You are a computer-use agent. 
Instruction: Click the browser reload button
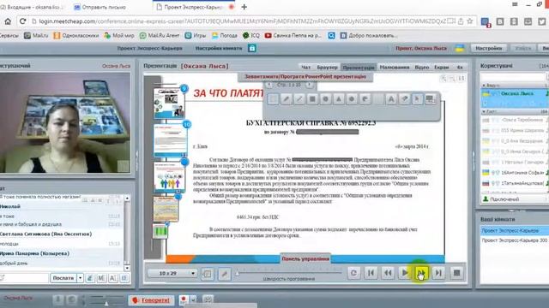pos(23,21)
